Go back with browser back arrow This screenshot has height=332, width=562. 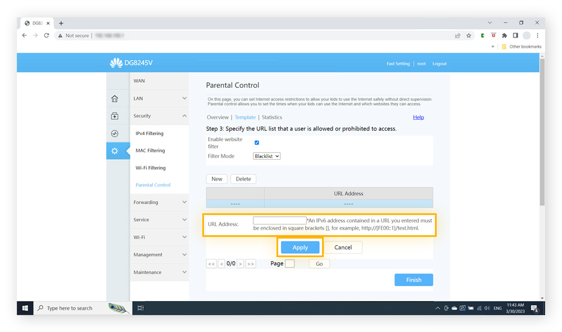[24, 35]
